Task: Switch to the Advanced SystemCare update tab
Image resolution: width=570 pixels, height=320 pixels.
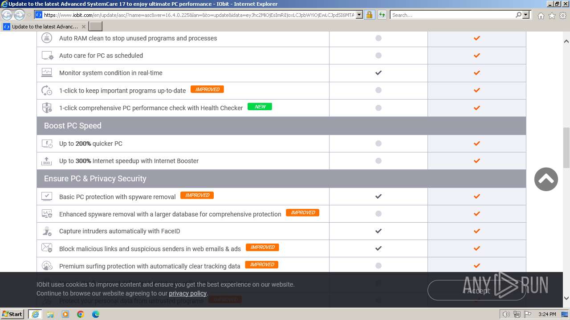Action: [45, 27]
